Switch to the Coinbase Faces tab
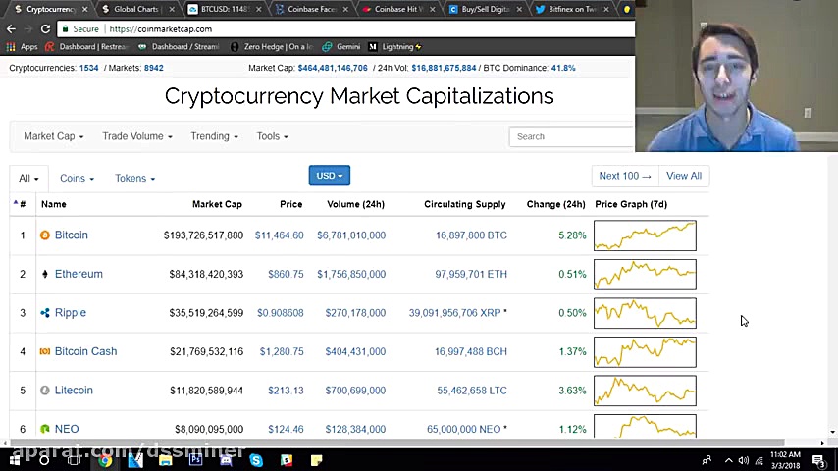 coord(312,9)
